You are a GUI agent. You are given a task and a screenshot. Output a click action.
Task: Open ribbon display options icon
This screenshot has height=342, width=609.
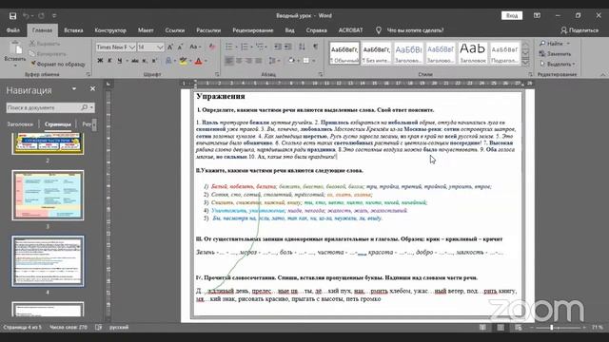(537, 15)
